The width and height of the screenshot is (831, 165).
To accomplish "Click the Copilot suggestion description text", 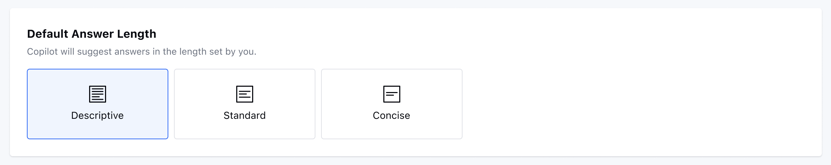I will coord(141,52).
